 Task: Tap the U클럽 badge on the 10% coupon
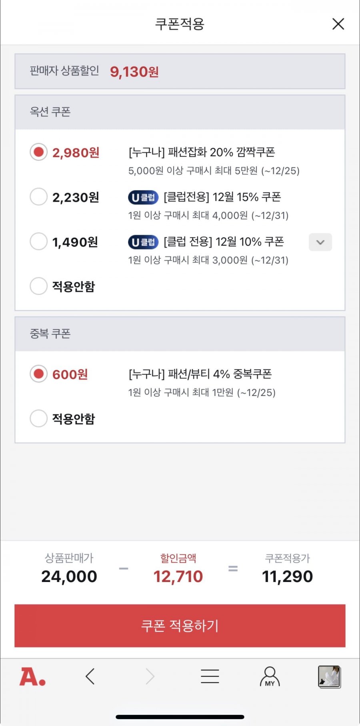(x=143, y=242)
